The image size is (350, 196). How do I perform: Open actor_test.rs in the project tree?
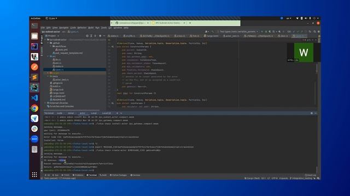61,79
